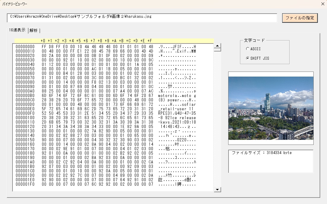Click the hex view scrollbar thumb
This screenshot has width=327, height=204.
218,50
